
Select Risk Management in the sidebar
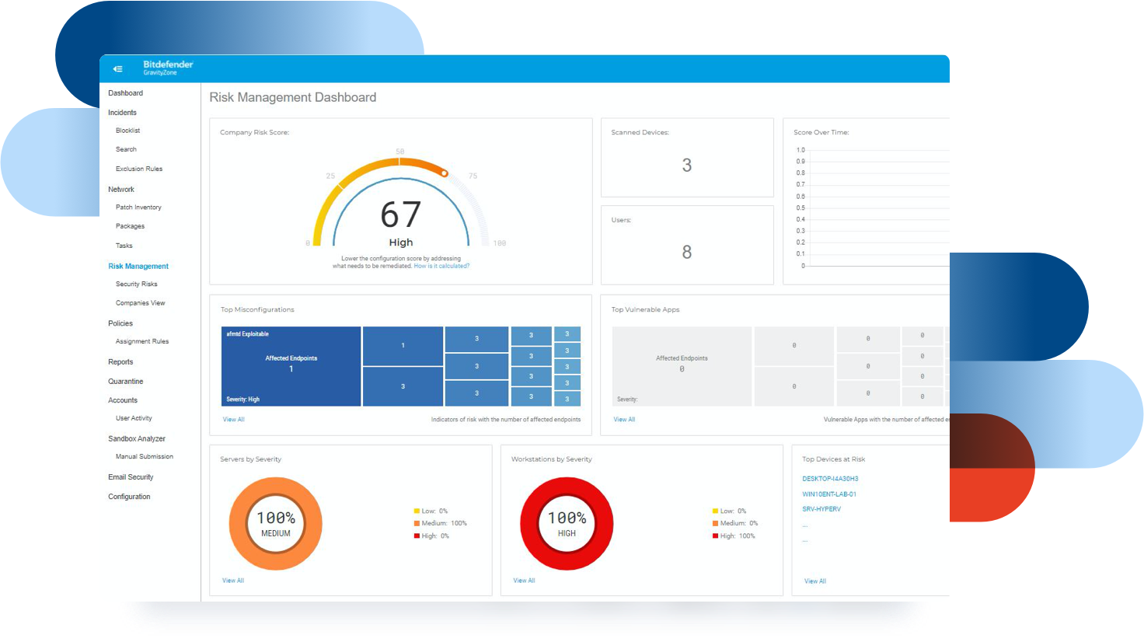click(x=138, y=267)
